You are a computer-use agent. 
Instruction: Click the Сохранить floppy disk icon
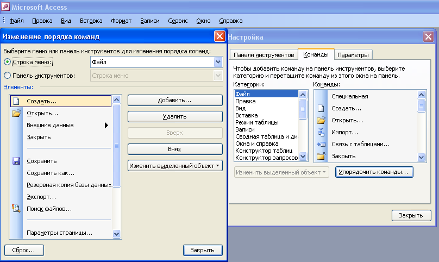[x=16, y=161]
